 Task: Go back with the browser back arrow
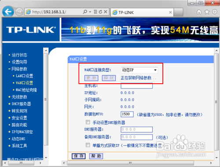8,12
